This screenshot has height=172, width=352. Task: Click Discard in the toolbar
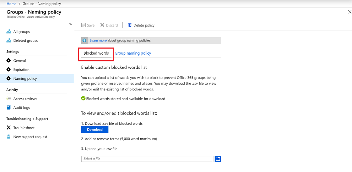click(109, 25)
